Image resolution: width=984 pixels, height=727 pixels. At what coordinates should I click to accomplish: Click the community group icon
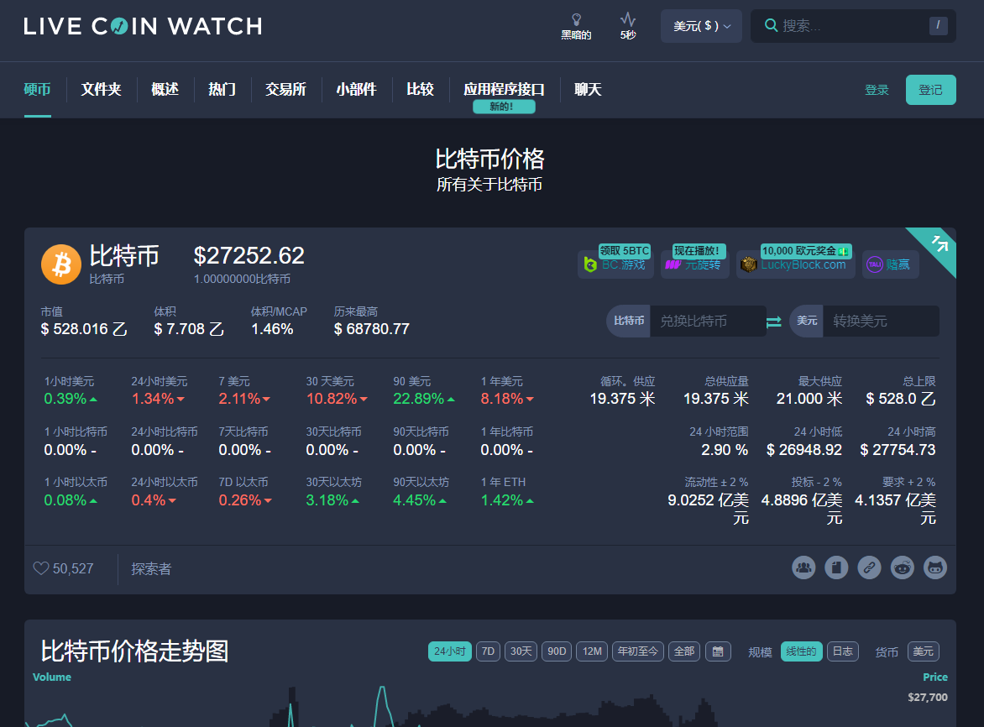click(x=803, y=567)
